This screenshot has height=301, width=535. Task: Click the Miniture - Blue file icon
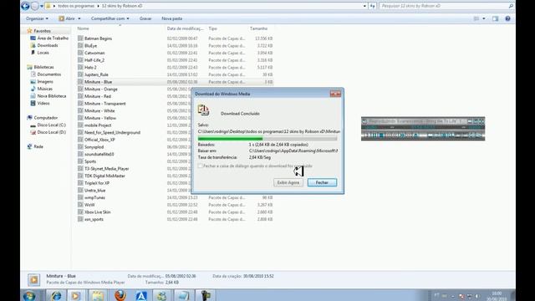click(x=80, y=82)
